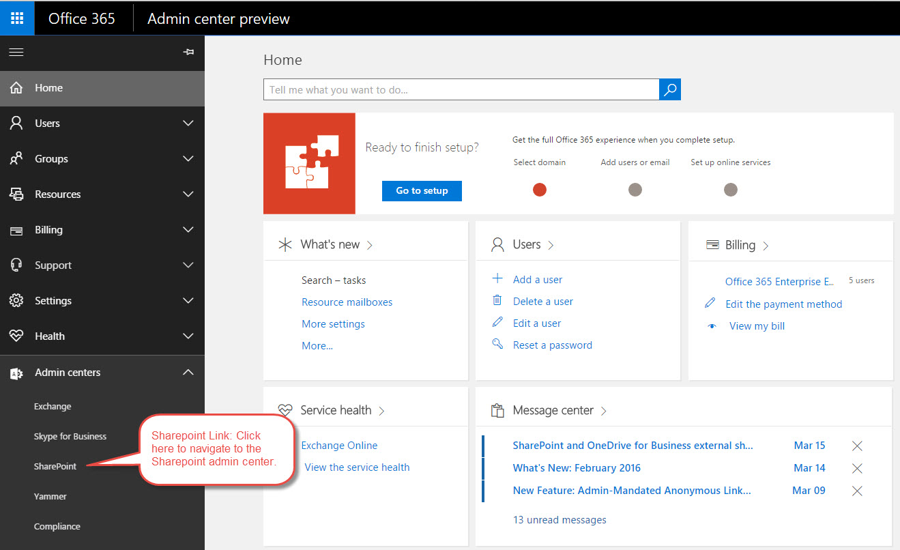
Task: Click pencil icon beside Edit the payment method
Action: [710, 303]
